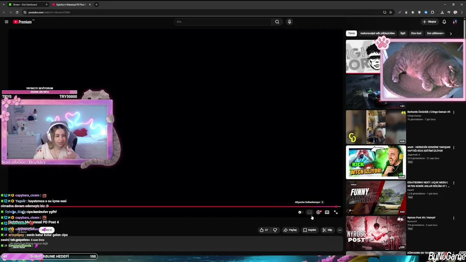This screenshot has width=466, height=262.
Task: Click the Kaydet save button
Action: (310, 230)
